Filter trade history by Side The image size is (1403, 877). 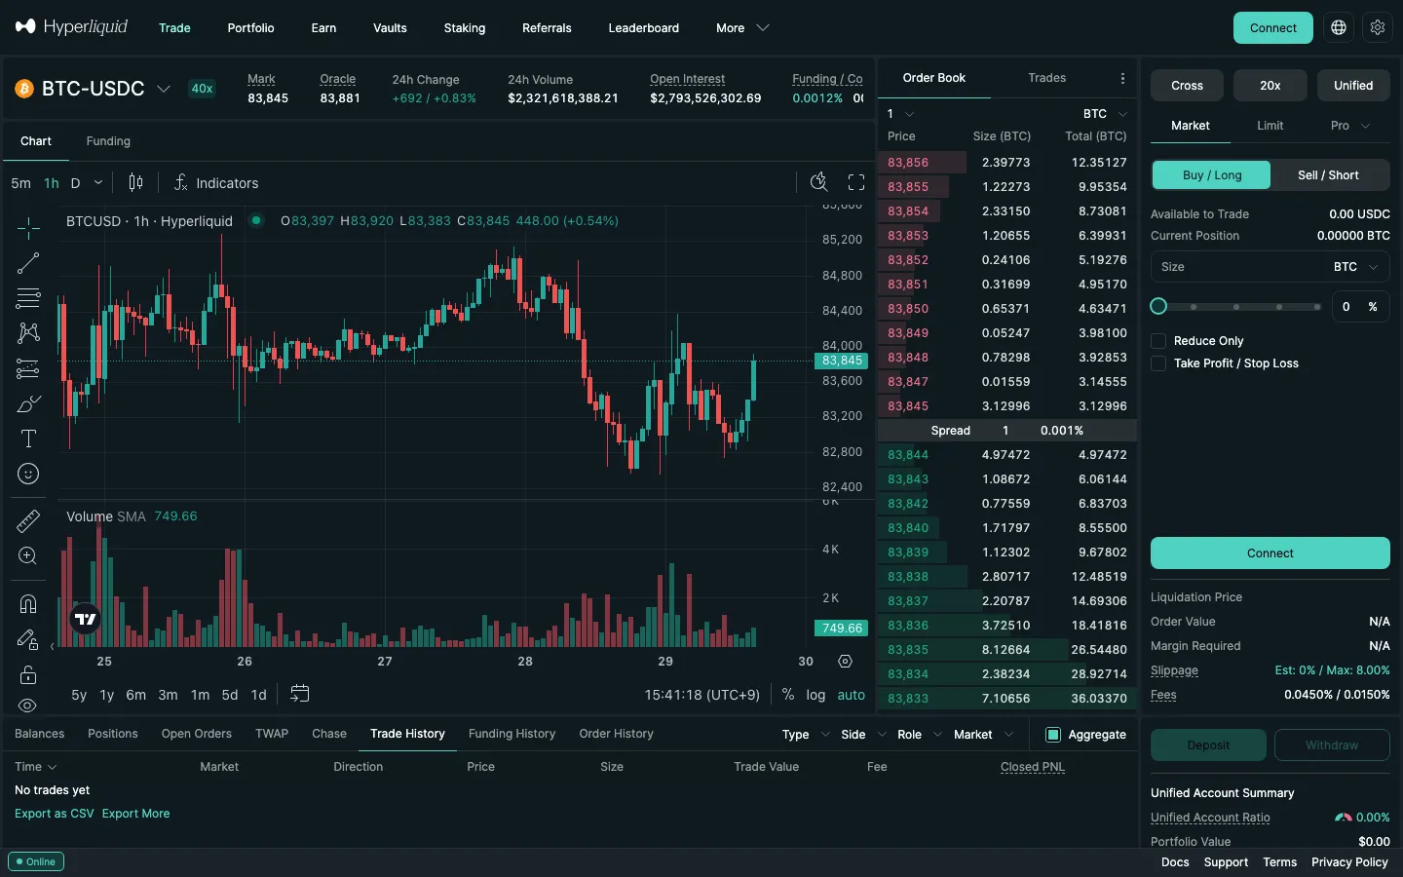click(x=864, y=735)
